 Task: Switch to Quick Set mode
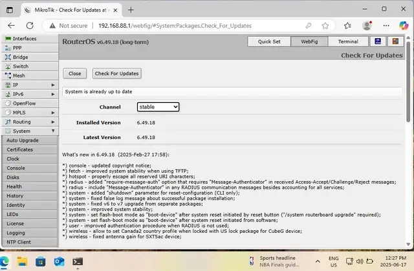(269, 41)
